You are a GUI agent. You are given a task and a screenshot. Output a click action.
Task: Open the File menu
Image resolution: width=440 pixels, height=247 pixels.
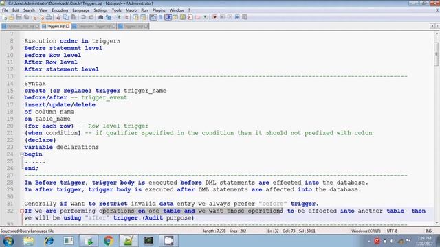click(5, 10)
